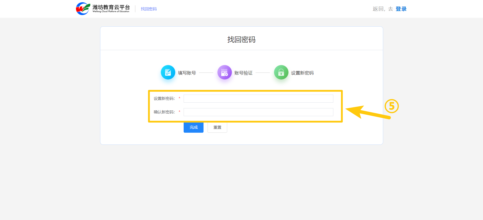
Task: Focus the 确认新密码 input field
Action: click(x=258, y=112)
